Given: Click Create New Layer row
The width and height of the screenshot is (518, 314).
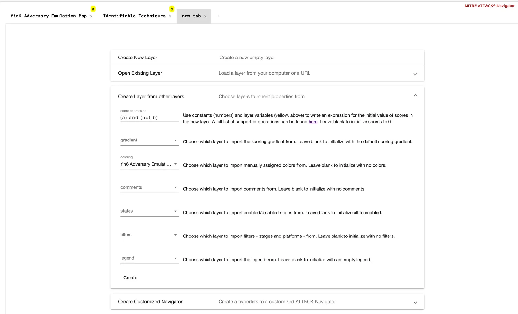Looking at the screenshot, I should click(267, 58).
